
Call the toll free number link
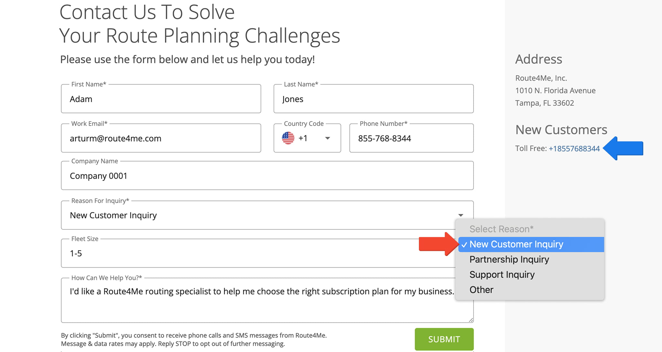click(x=574, y=149)
